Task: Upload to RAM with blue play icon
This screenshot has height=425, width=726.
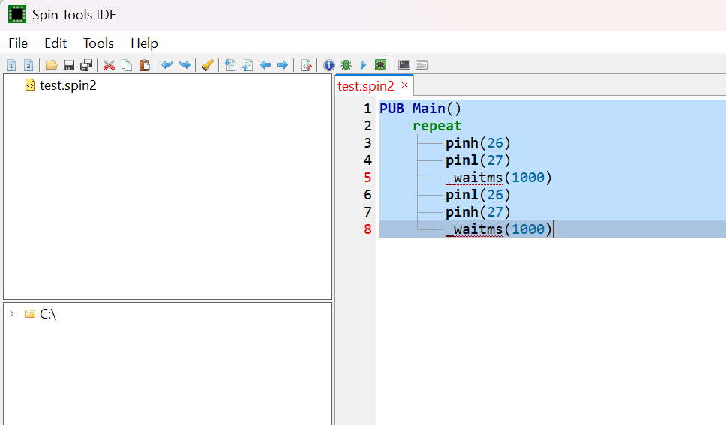Action: (x=363, y=65)
